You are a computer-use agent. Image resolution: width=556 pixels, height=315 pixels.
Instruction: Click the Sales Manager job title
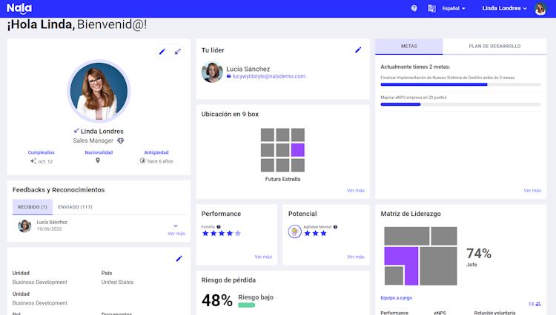93,140
